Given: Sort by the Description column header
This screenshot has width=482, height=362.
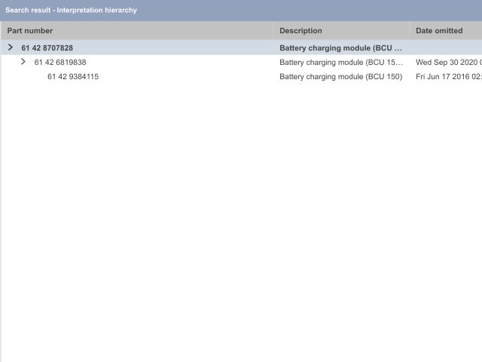Looking at the screenshot, I should [x=300, y=31].
